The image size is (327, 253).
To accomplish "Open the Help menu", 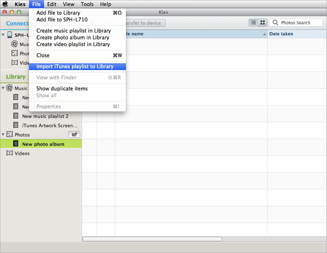I will (106, 4).
